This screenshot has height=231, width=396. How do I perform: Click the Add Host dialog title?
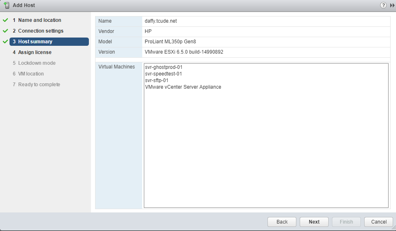click(24, 5)
